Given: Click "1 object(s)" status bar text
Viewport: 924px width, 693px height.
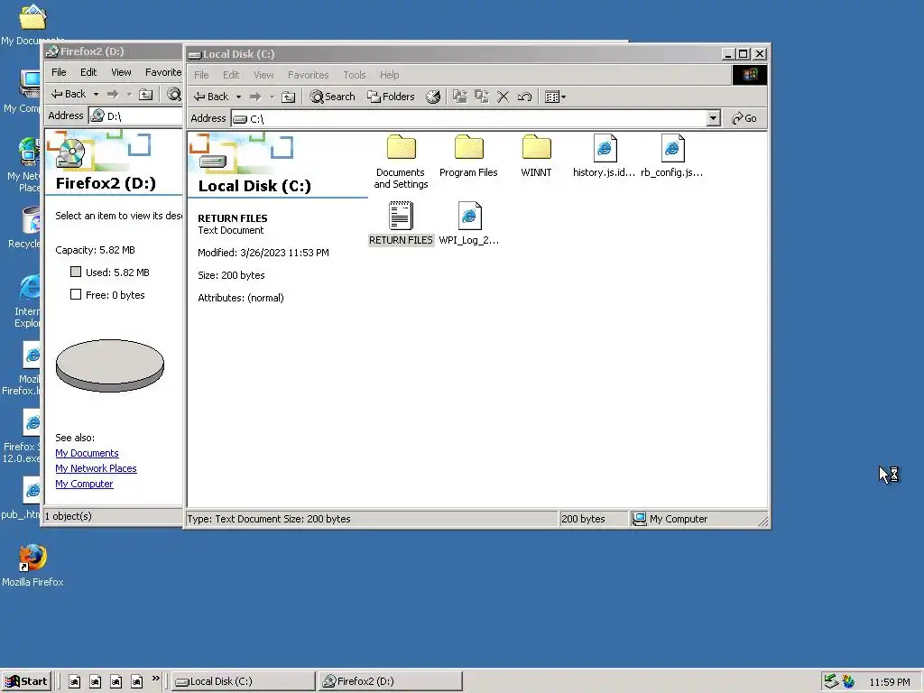Looking at the screenshot, I should 69,516.
